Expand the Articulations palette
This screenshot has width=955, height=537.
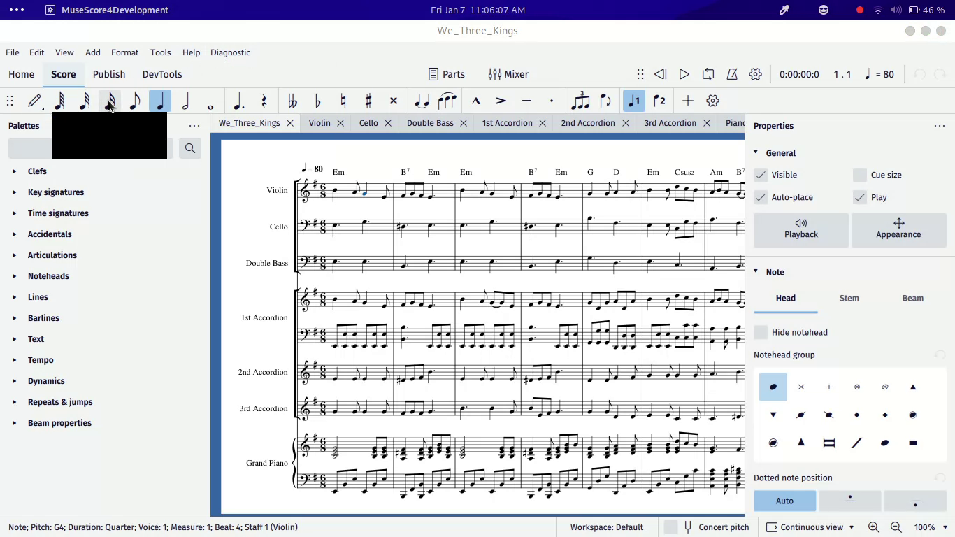pos(14,255)
